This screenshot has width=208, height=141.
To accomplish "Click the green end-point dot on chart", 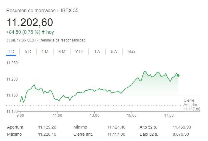I will (178, 76).
